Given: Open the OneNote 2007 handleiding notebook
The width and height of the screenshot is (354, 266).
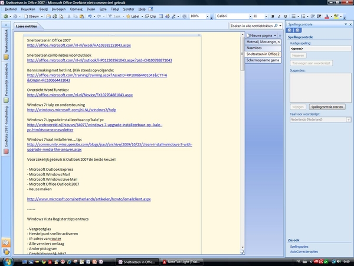Looking at the screenshot, I should [x=6, y=130].
